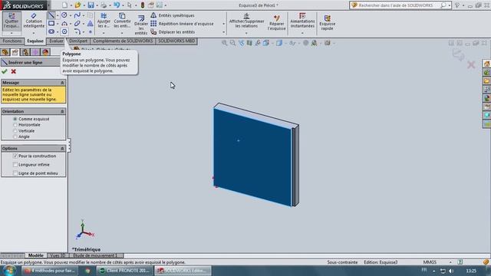Select Verticale orientation
Viewport: 491px width, 276px height.
pyautogui.click(x=15, y=131)
